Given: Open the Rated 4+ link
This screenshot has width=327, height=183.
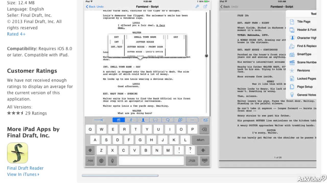Looking at the screenshot, I should pyautogui.click(x=16, y=34).
